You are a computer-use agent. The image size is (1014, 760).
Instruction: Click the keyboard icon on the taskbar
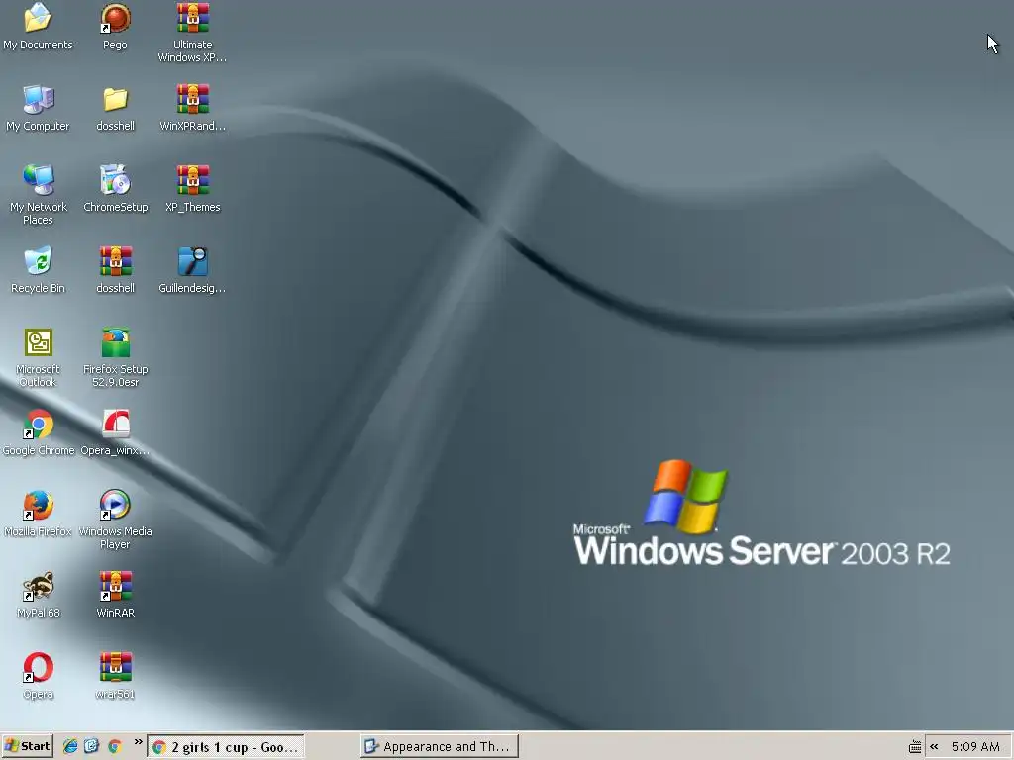click(914, 747)
